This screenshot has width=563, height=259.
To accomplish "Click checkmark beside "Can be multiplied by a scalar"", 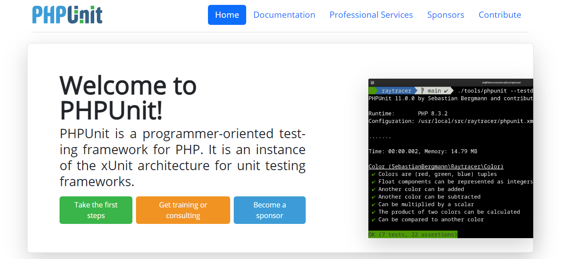I will 374,204.
